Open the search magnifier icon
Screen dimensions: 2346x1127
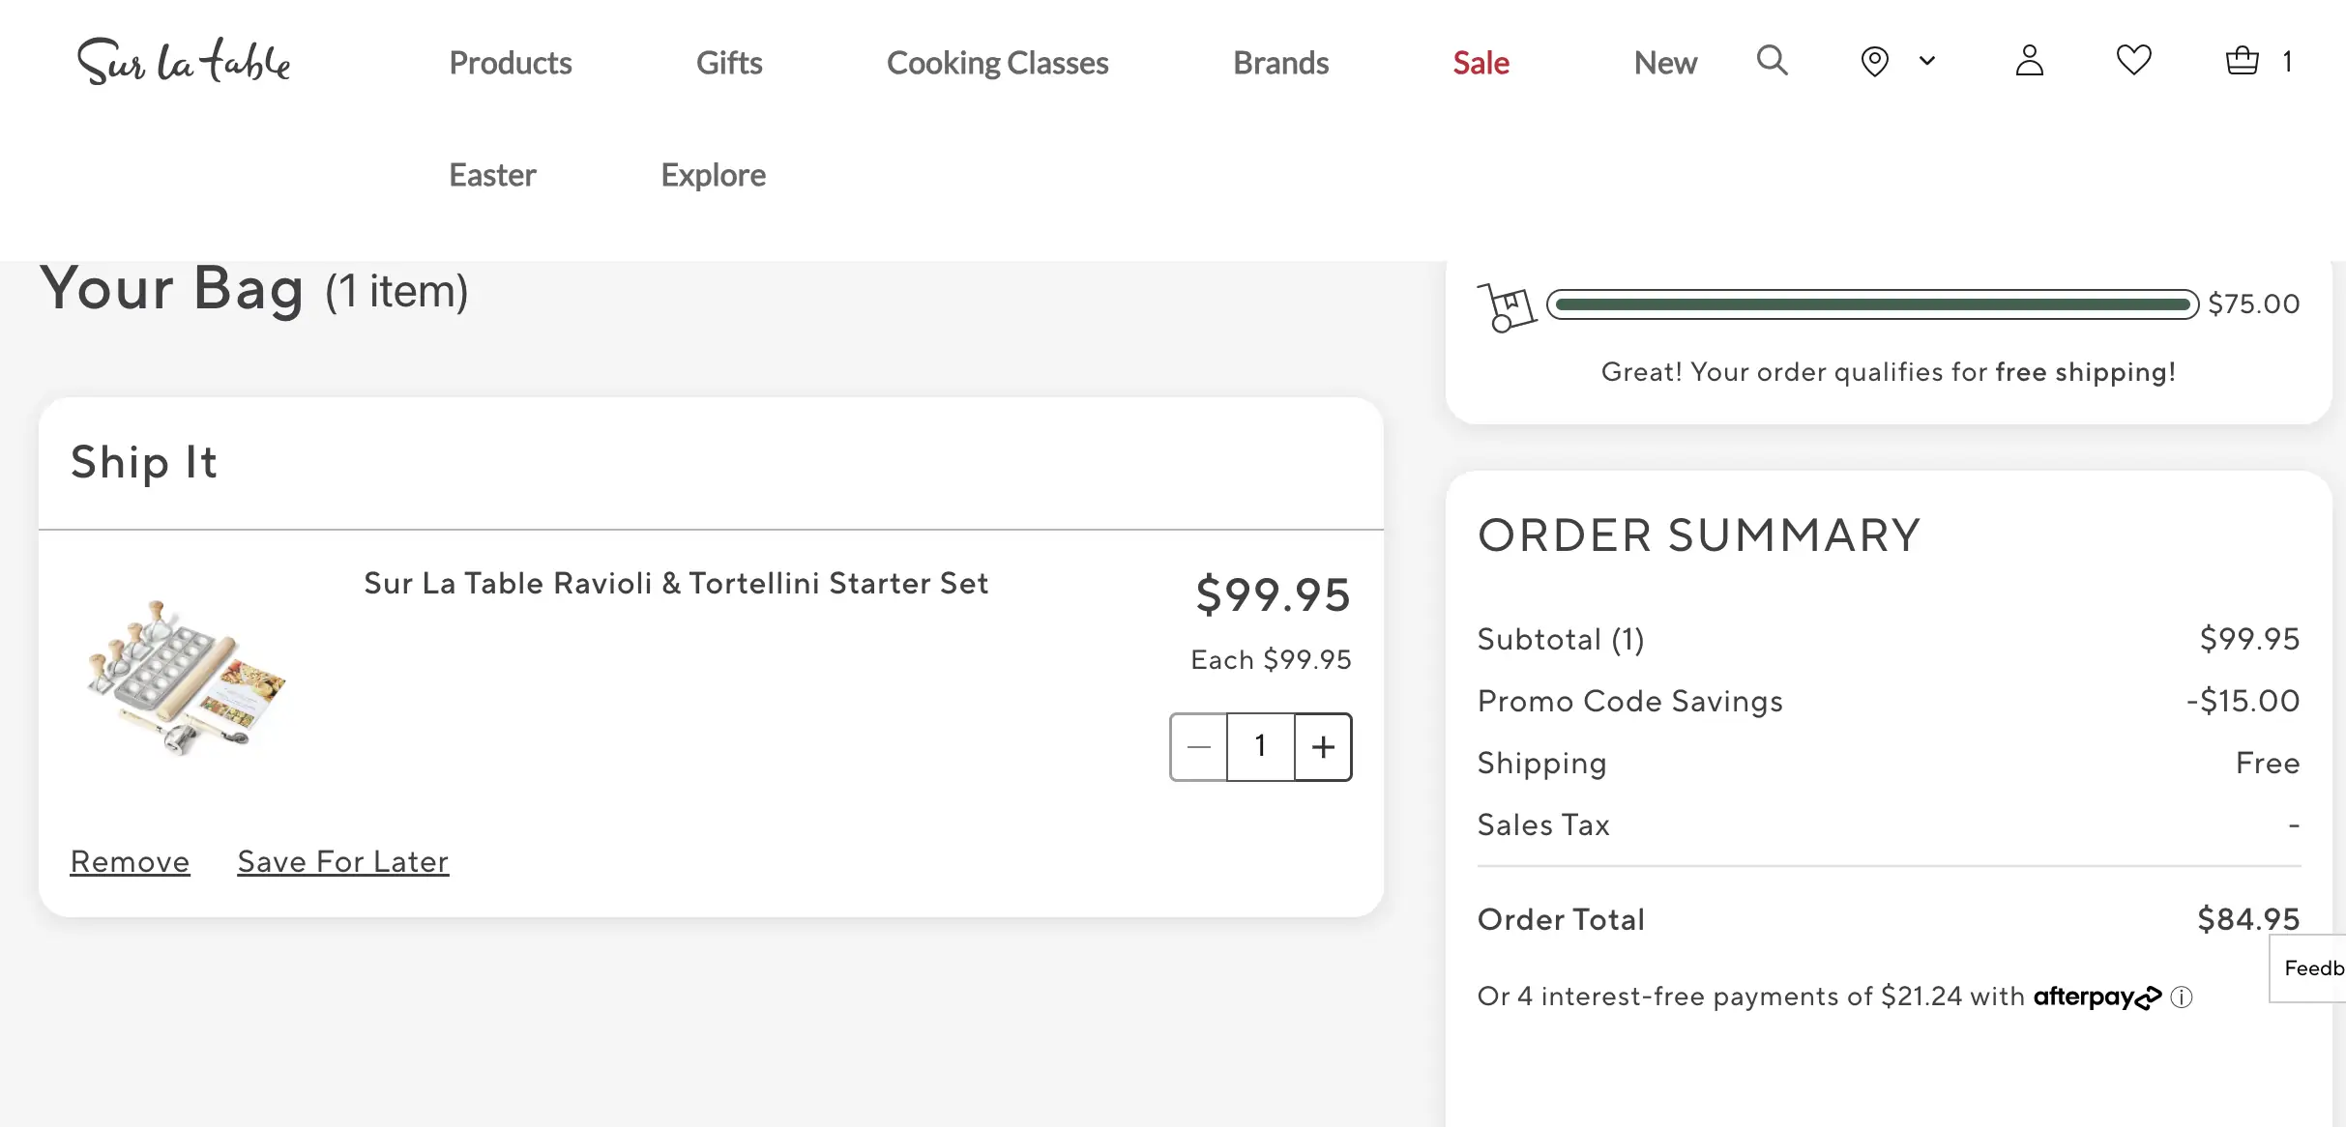pyautogui.click(x=1772, y=61)
